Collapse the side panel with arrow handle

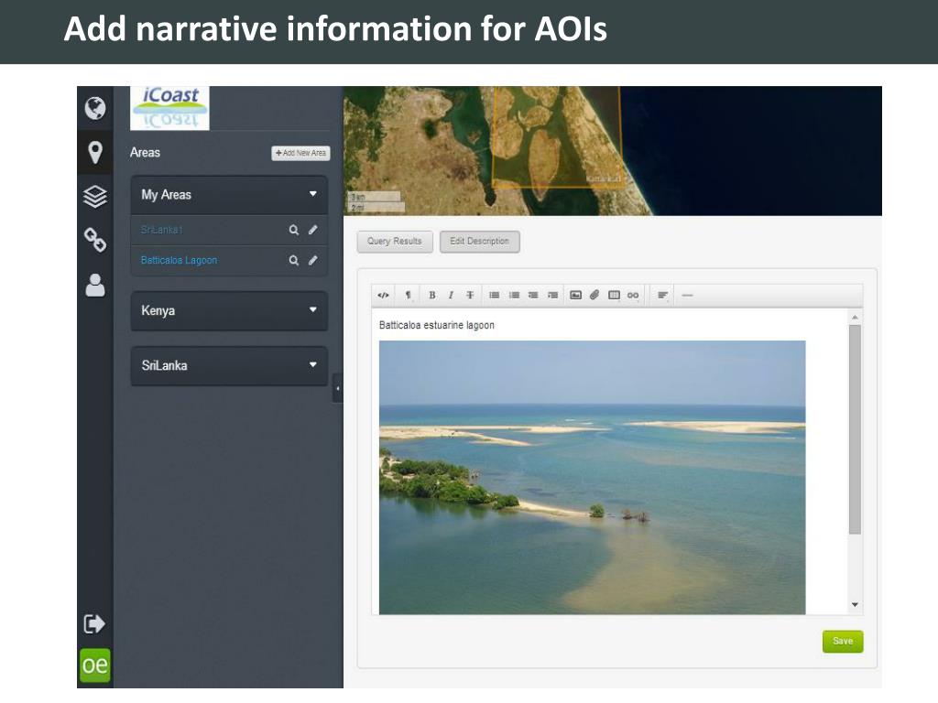pyautogui.click(x=337, y=388)
